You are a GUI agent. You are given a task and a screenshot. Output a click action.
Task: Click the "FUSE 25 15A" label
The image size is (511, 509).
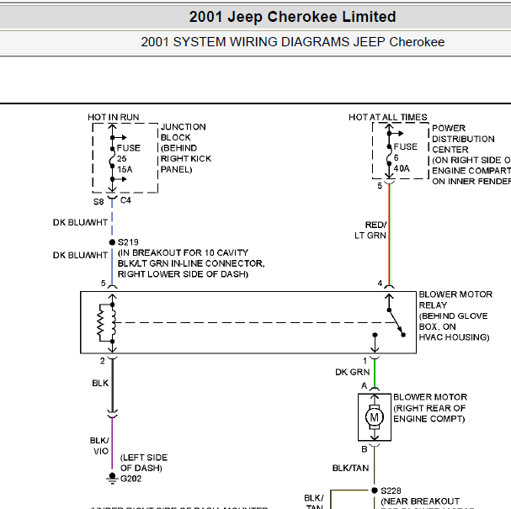click(x=129, y=159)
